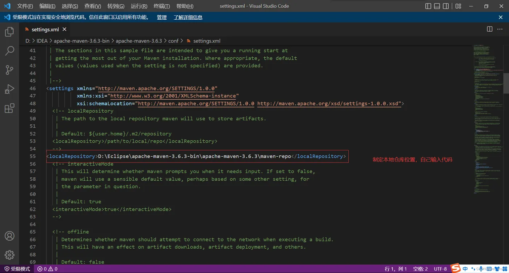The image size is (509, 273).
Task: Open the apache-maven-3.6.3 breadcrumb segment
Action: [139, 41]
